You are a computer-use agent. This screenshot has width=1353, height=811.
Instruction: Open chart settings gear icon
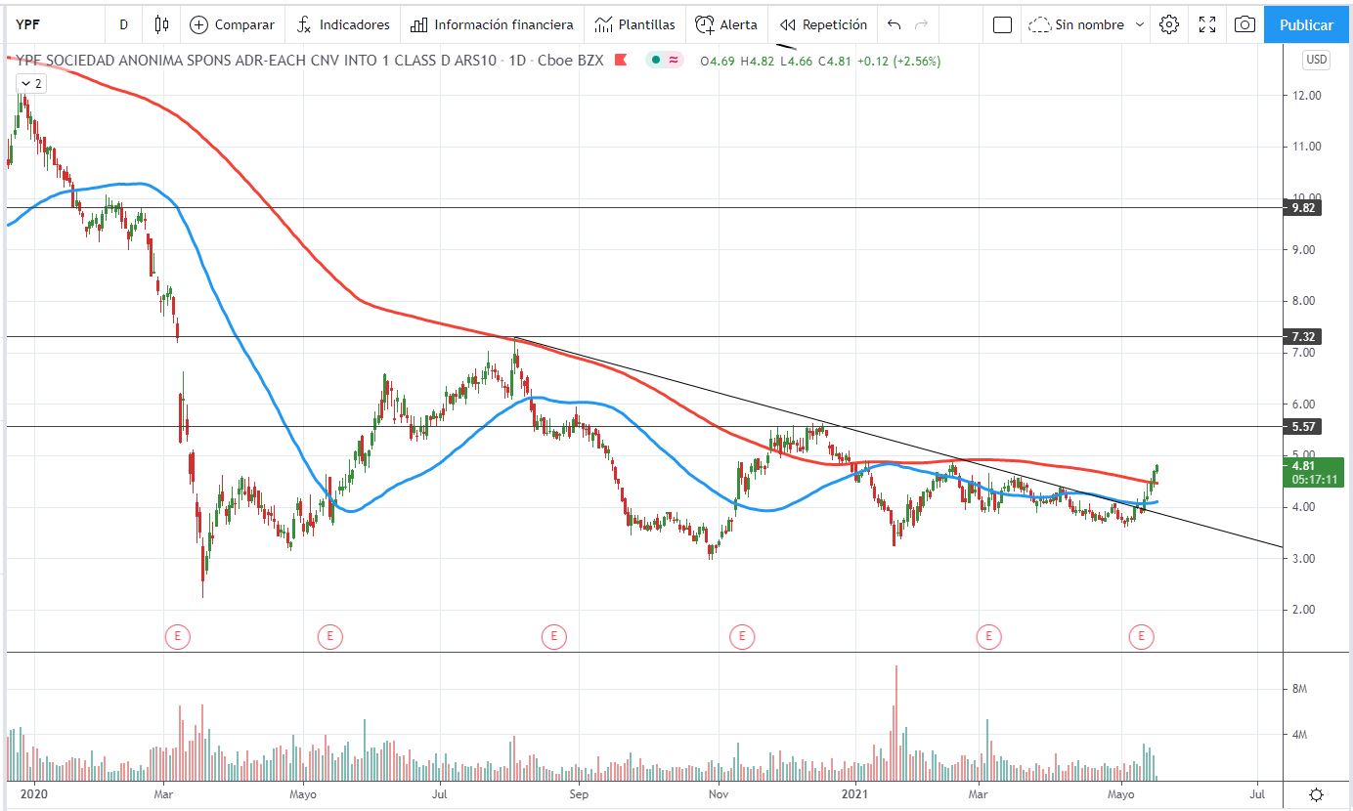[x=1168, y=24]
